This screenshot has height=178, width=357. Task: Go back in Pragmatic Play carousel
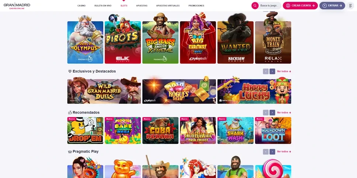coord(266,152)
